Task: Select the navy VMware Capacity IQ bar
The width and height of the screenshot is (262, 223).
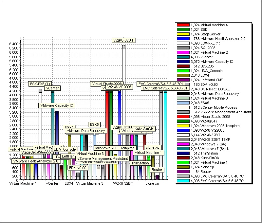Action: pos(57,145)
